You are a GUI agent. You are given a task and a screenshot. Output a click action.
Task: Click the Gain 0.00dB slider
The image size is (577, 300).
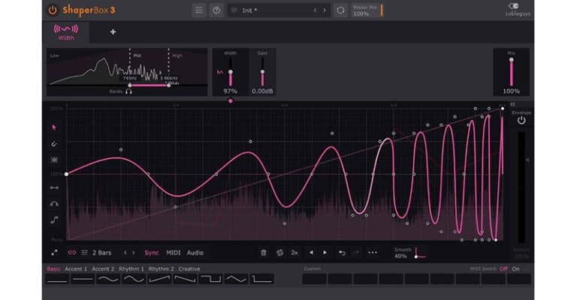pyautogui.click(x=262, y=72)
